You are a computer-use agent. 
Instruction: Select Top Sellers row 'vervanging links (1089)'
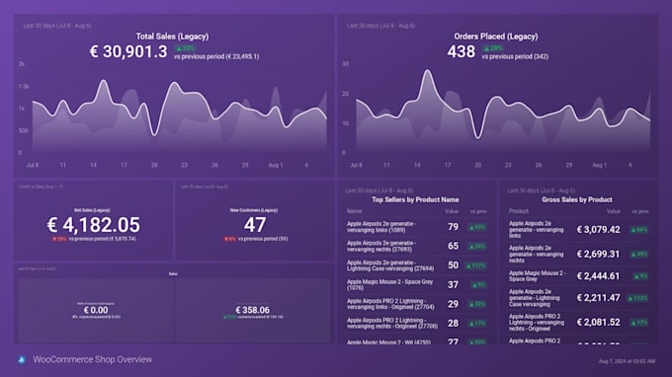point(417,227)
